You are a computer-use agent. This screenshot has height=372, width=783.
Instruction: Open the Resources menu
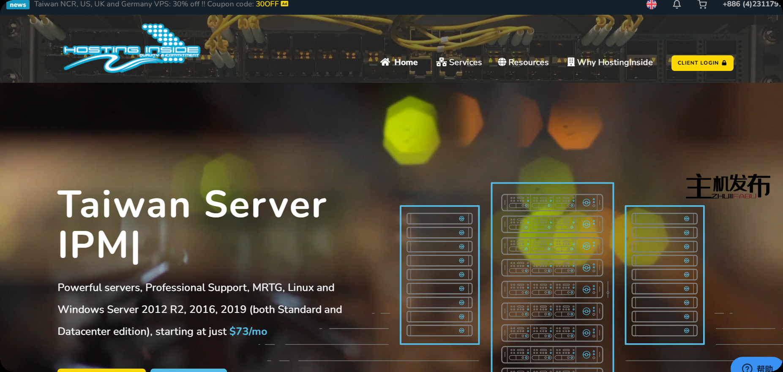click(523, 62)
